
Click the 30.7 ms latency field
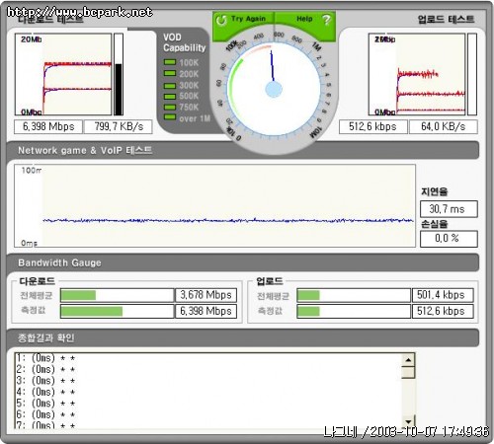click(449, 209)
